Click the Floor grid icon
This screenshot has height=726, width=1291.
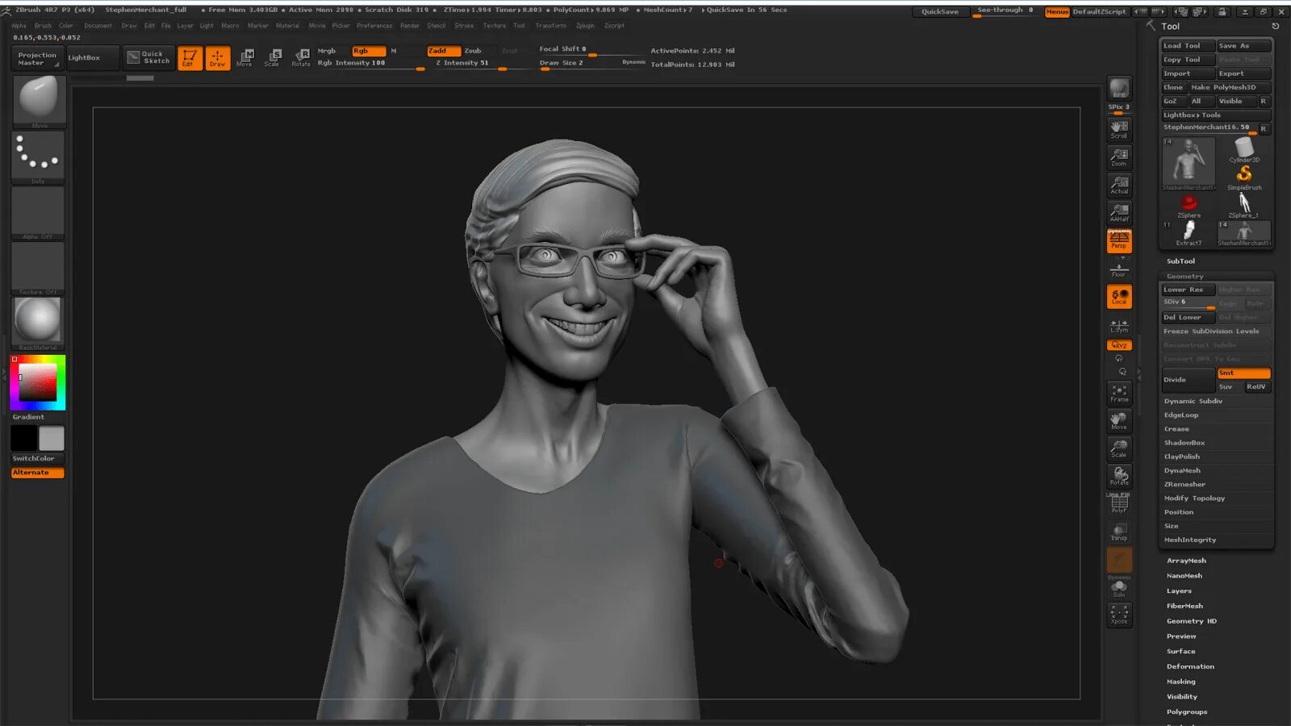pyautogui.click(x=1119, y=269)
